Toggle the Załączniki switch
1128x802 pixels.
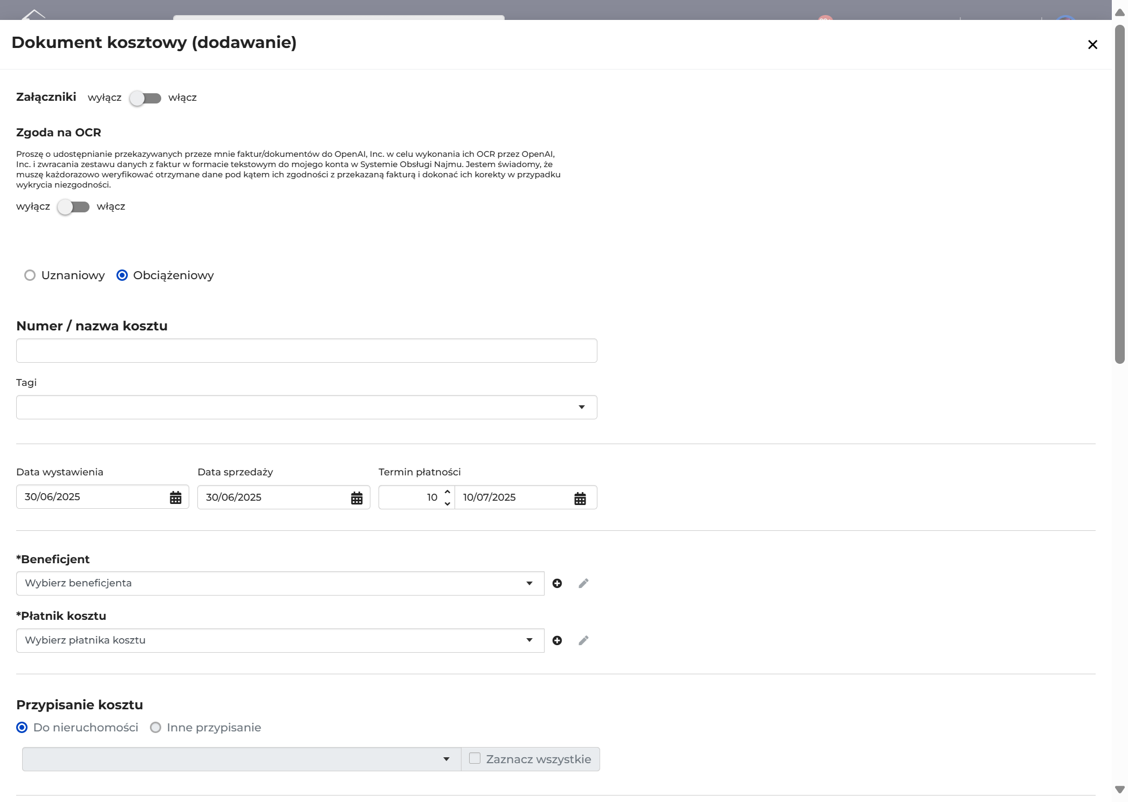click(145, 98)
